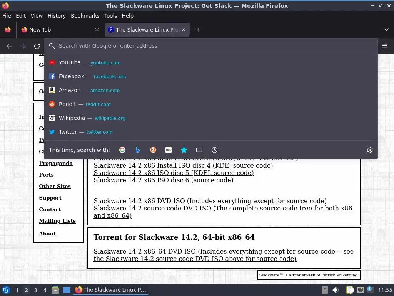Open the Propaganda sidebar link
This screenshot has width=394, height=296.
pyautogui.click(x=56, y=163)
